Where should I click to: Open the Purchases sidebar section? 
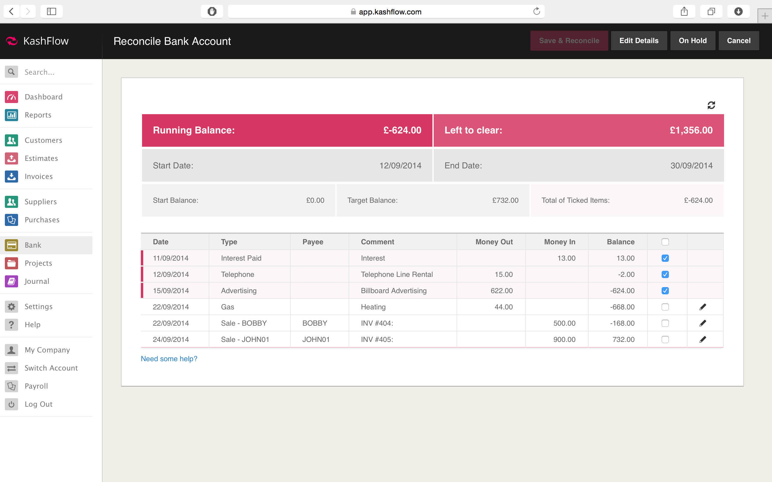(42, 219)
